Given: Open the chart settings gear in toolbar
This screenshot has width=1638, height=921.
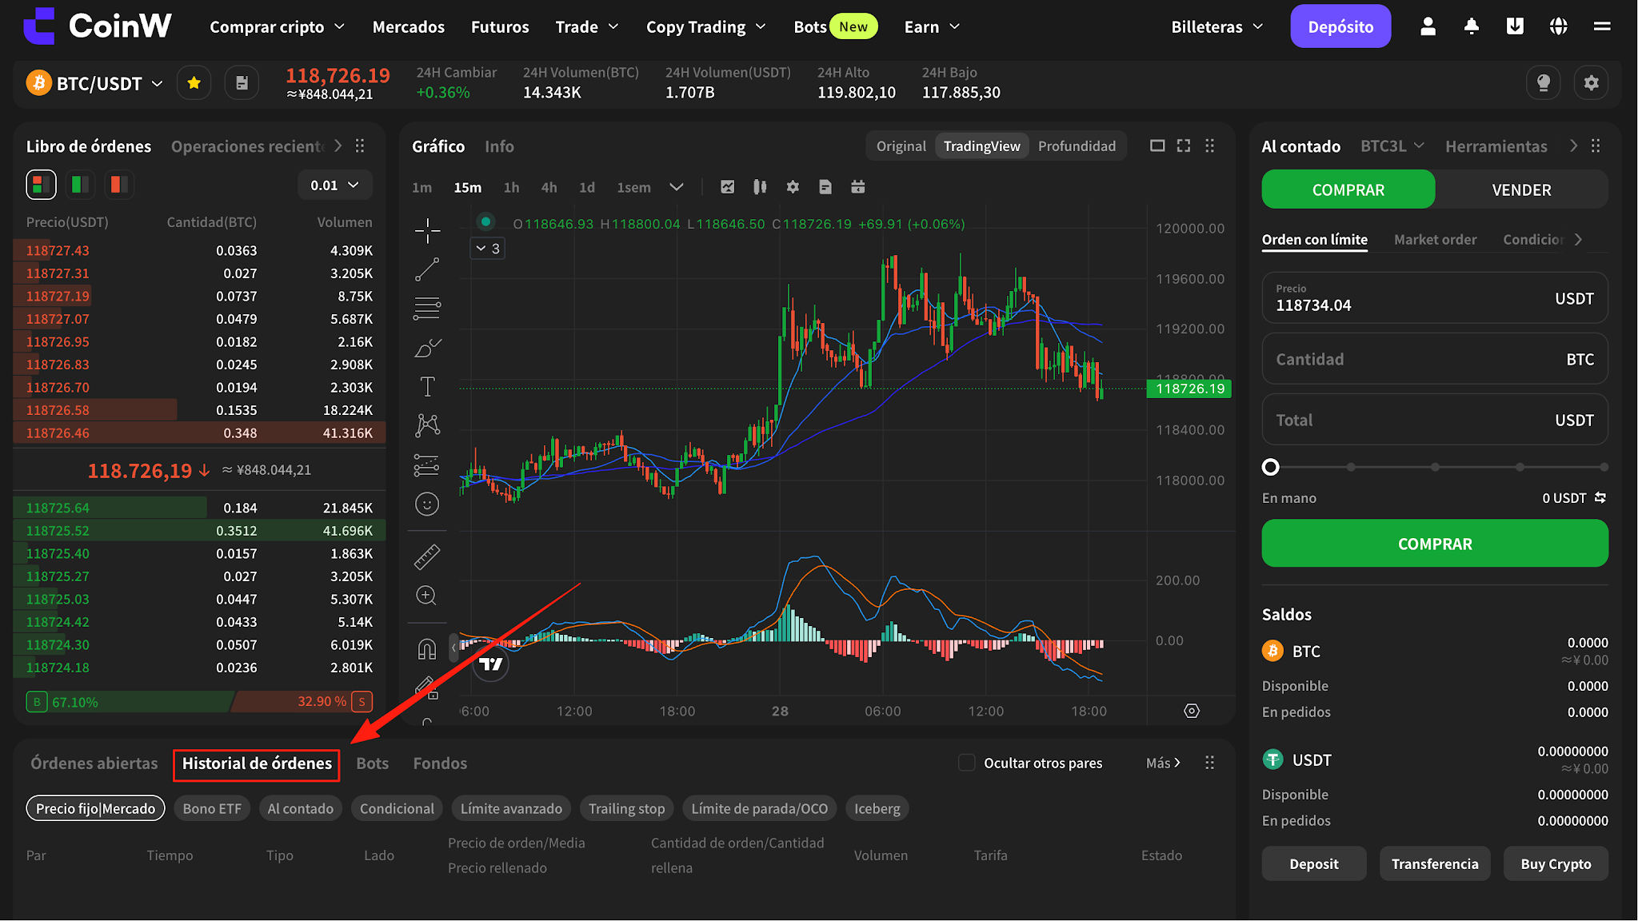Looking at the screenshot, I should (x=793, y=187).
